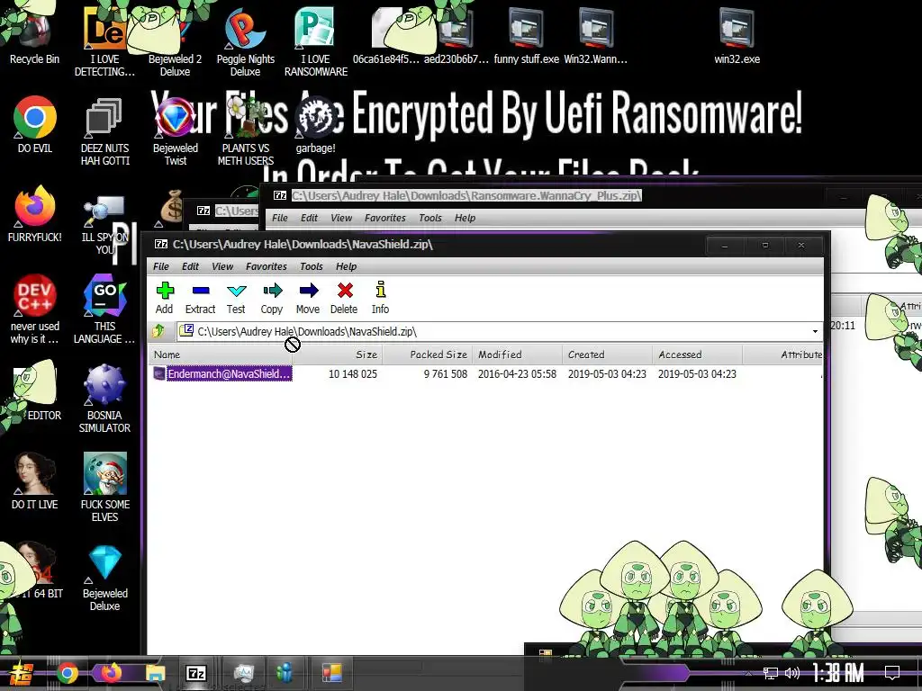Open the DO IT LIVE desktop icon
This screenshot has height=691, width=922.
[x=35, y=480]
